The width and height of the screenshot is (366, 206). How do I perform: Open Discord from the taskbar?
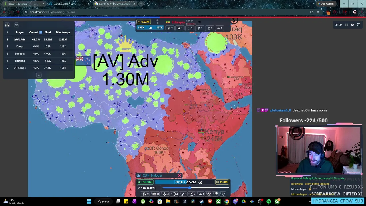click(x=235, y=201)
